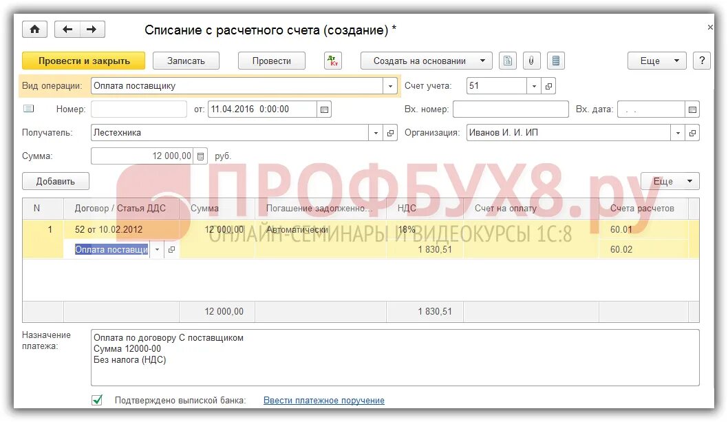
Task: Open the calendar for Вх. дата
Action: 692,109
